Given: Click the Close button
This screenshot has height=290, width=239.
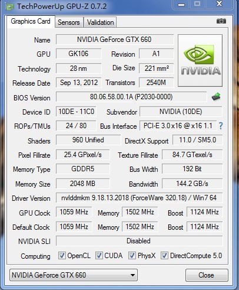Looking at the screenshot, I should tap(207, 275).
